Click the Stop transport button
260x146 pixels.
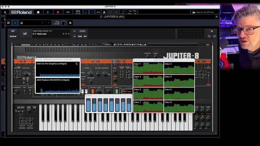(38, 12)
